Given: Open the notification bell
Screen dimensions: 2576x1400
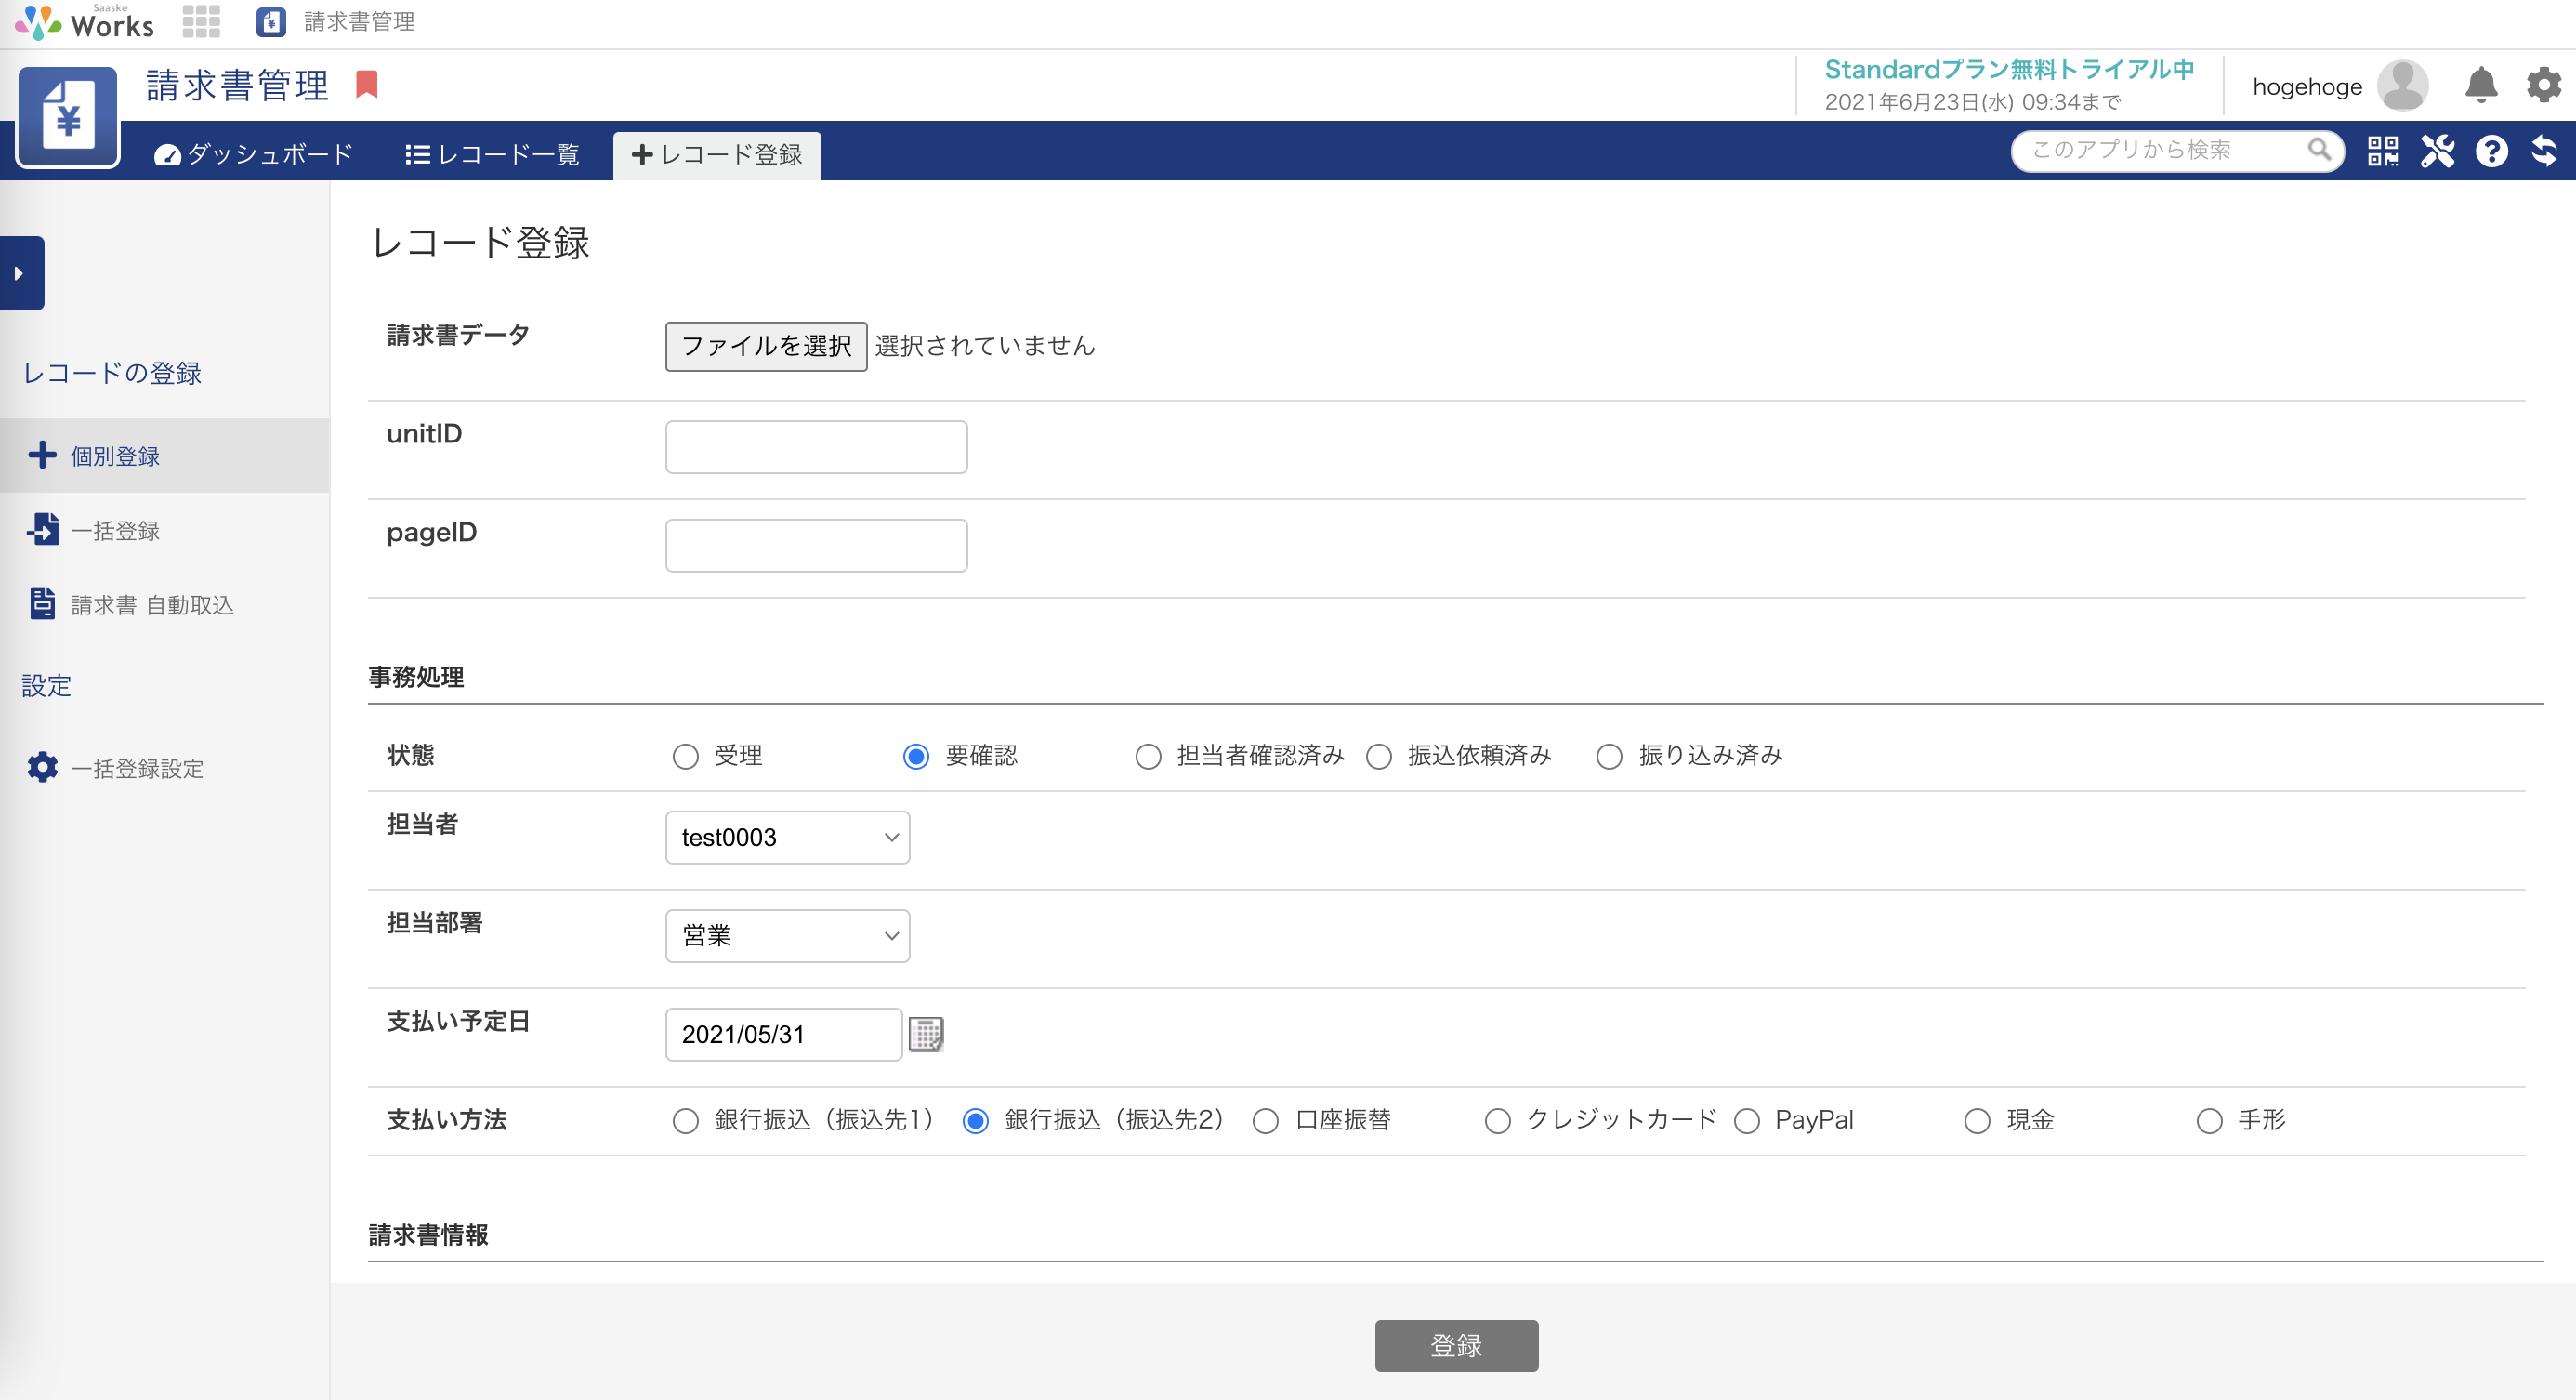Looking at the screenshot, I should (x=2481, y=85).
